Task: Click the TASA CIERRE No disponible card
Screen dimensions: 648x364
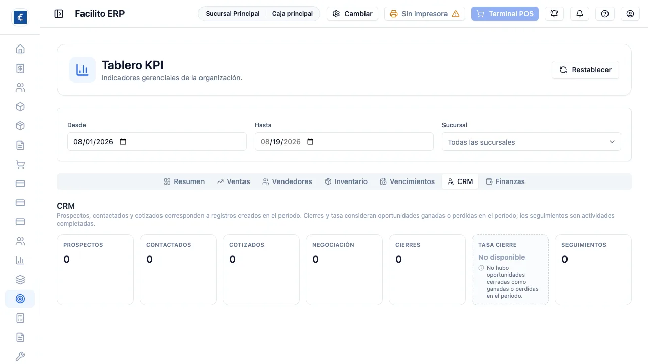Action: [510, 269]
